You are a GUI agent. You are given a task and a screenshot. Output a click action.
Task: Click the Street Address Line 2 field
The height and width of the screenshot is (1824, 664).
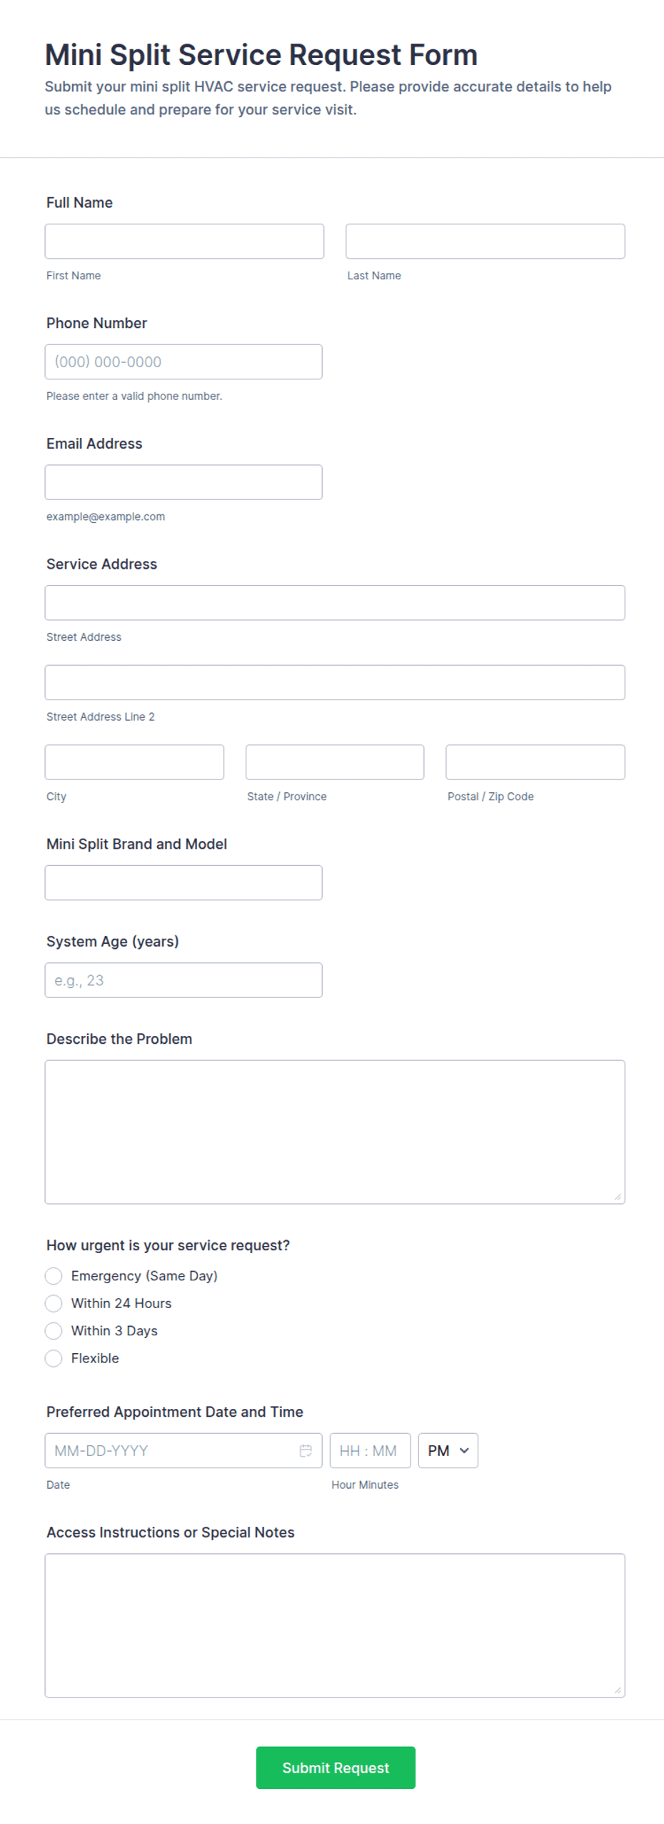click(335, 682)
